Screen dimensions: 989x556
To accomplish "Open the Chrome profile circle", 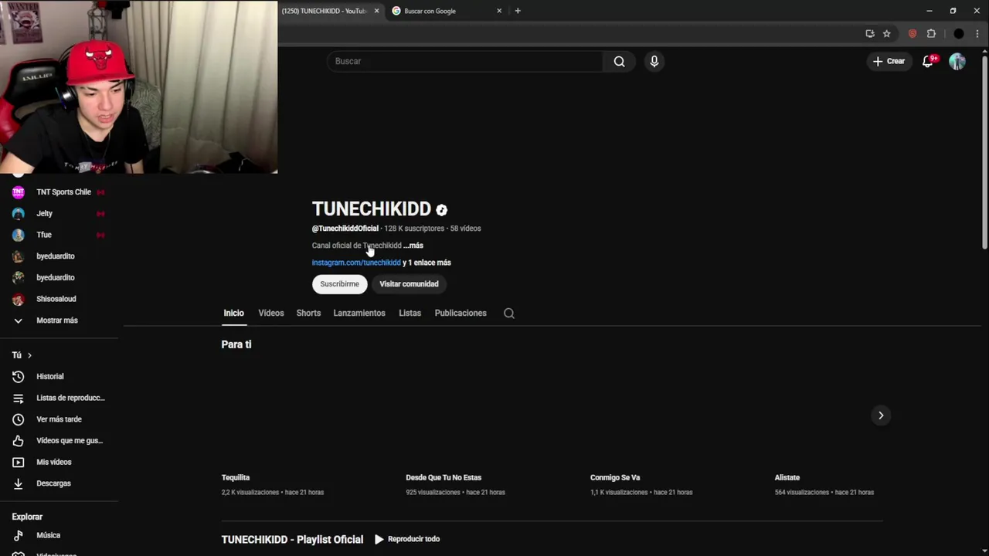I will pos(959,33).
